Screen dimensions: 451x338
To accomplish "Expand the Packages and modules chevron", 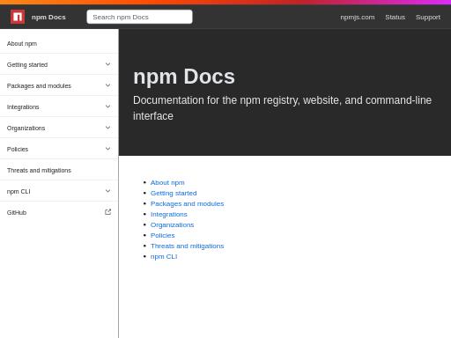I will pyautogui.click(x=107, y=85).
